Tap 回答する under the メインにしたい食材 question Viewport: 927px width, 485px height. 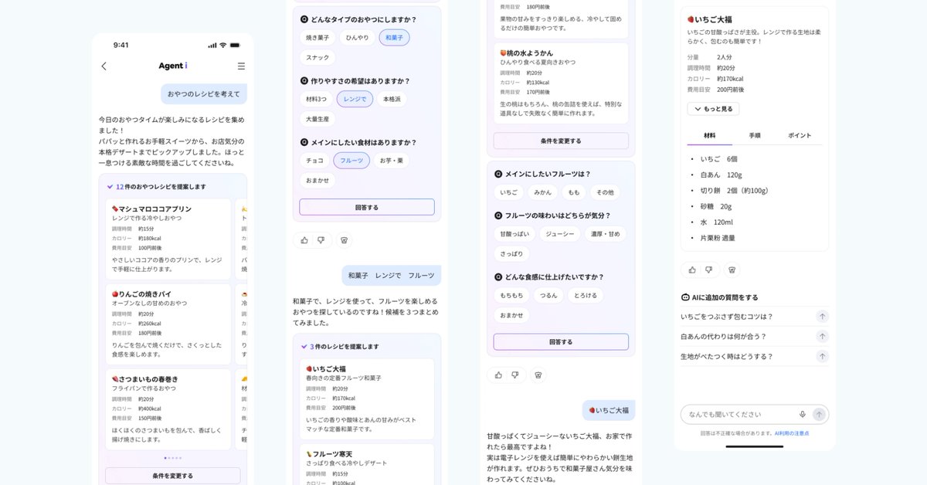pos(367,207)
